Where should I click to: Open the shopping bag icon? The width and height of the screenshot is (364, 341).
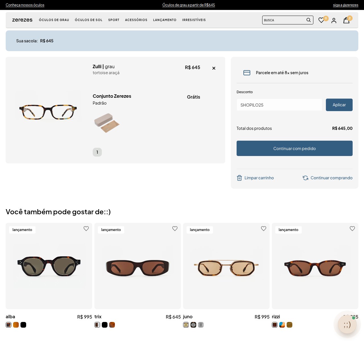click(346, 20)
